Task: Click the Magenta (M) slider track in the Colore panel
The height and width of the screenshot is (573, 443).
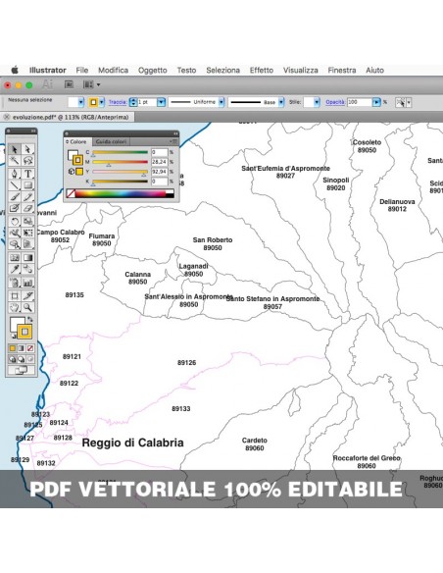Action: pos(120,162)
